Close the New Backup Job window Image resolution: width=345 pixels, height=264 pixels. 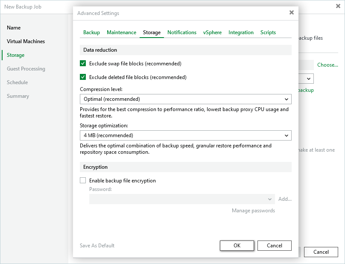coord(338,6)
